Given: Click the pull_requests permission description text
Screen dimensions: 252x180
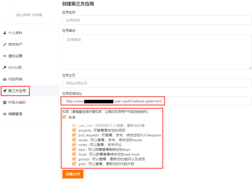Looking at the screenshot, I should pos(120,135).
